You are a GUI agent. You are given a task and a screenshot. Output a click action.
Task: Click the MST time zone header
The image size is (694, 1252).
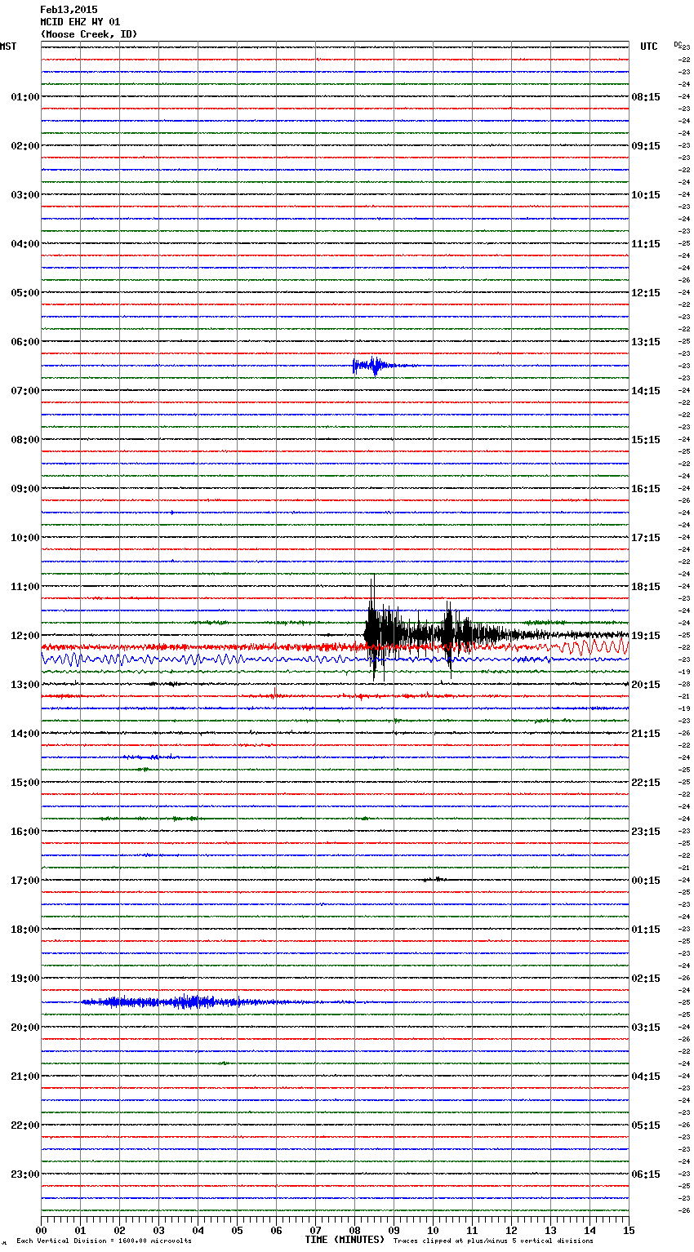8,47
